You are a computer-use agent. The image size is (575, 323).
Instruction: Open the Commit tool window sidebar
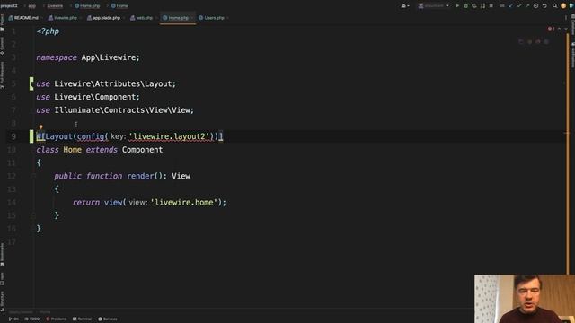click(x=2, y=46)
